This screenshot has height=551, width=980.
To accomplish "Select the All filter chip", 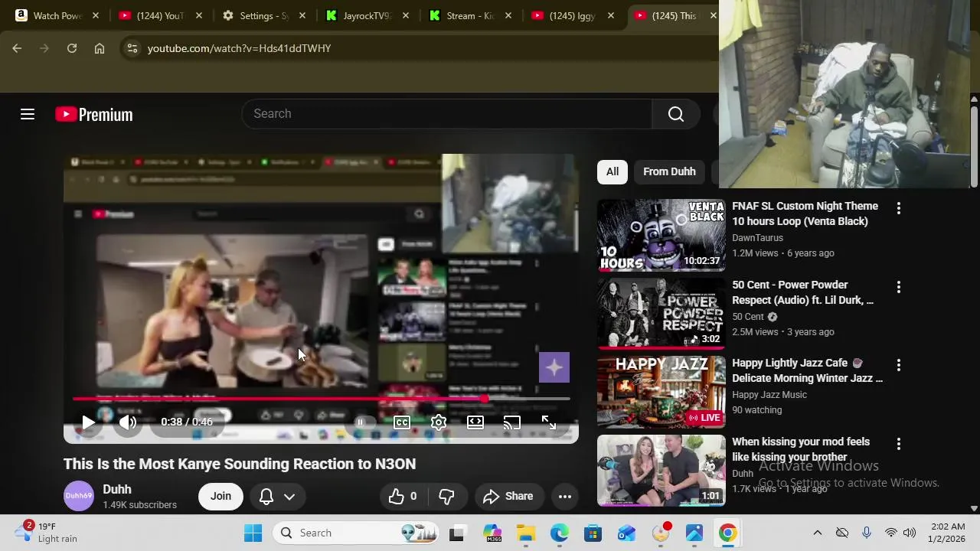I will tap(612, 171).
